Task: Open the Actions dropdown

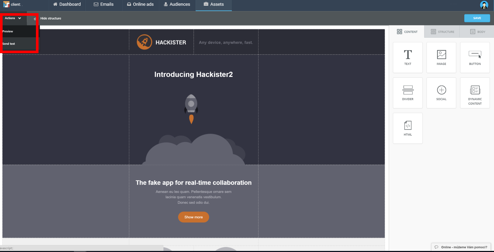Action: pos(13,18)
